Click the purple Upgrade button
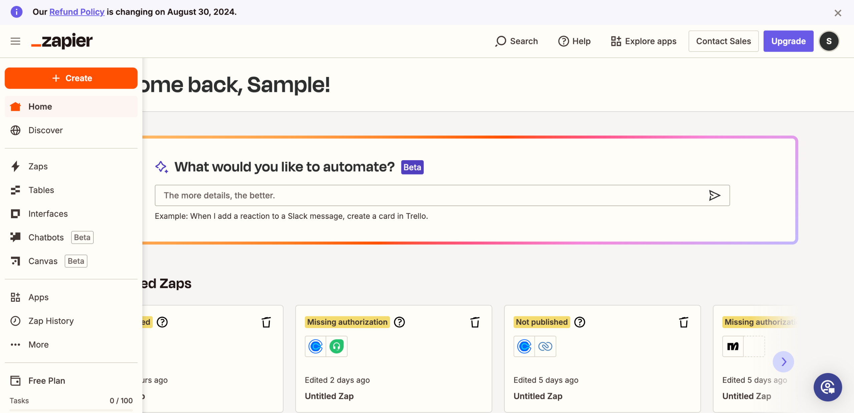This screenshot has height=413, width=854. point(788,41)
